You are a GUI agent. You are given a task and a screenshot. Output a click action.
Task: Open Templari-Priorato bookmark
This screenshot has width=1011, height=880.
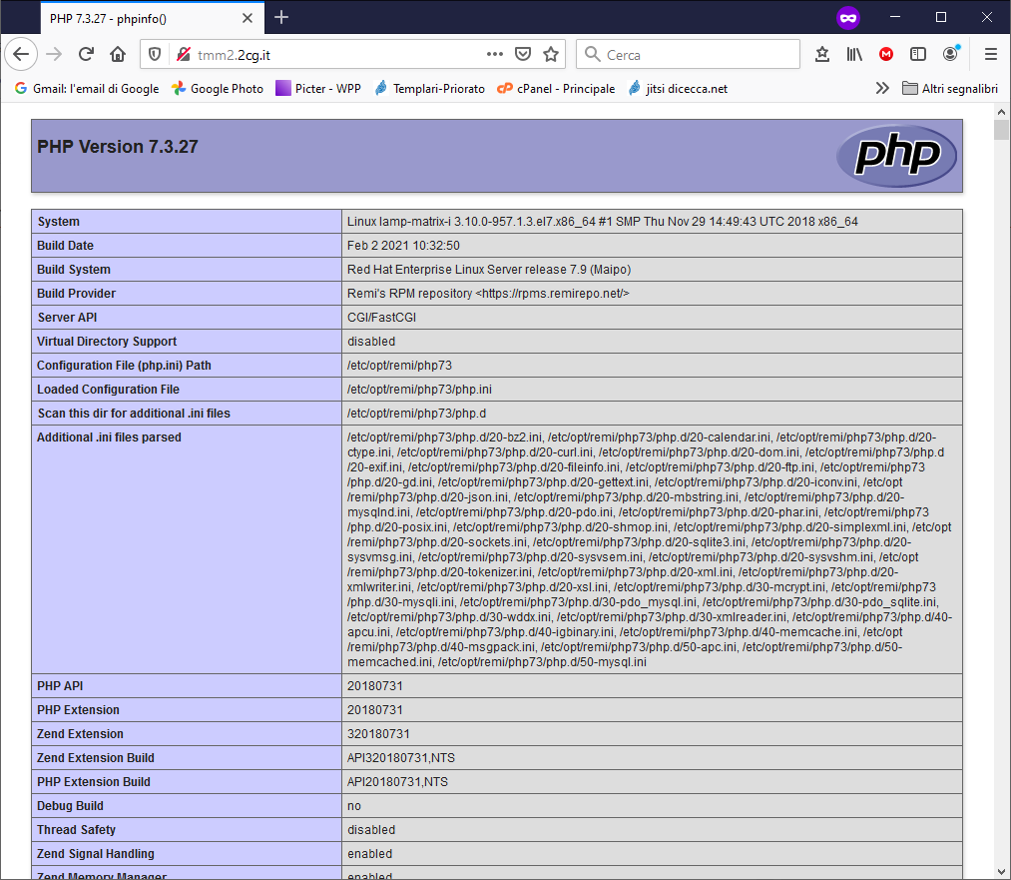click(x=430, y=88)
